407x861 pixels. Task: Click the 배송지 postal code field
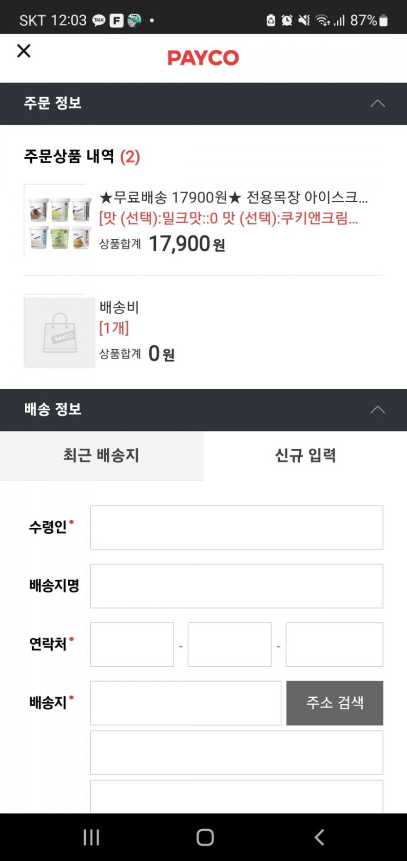pos(186,703)
